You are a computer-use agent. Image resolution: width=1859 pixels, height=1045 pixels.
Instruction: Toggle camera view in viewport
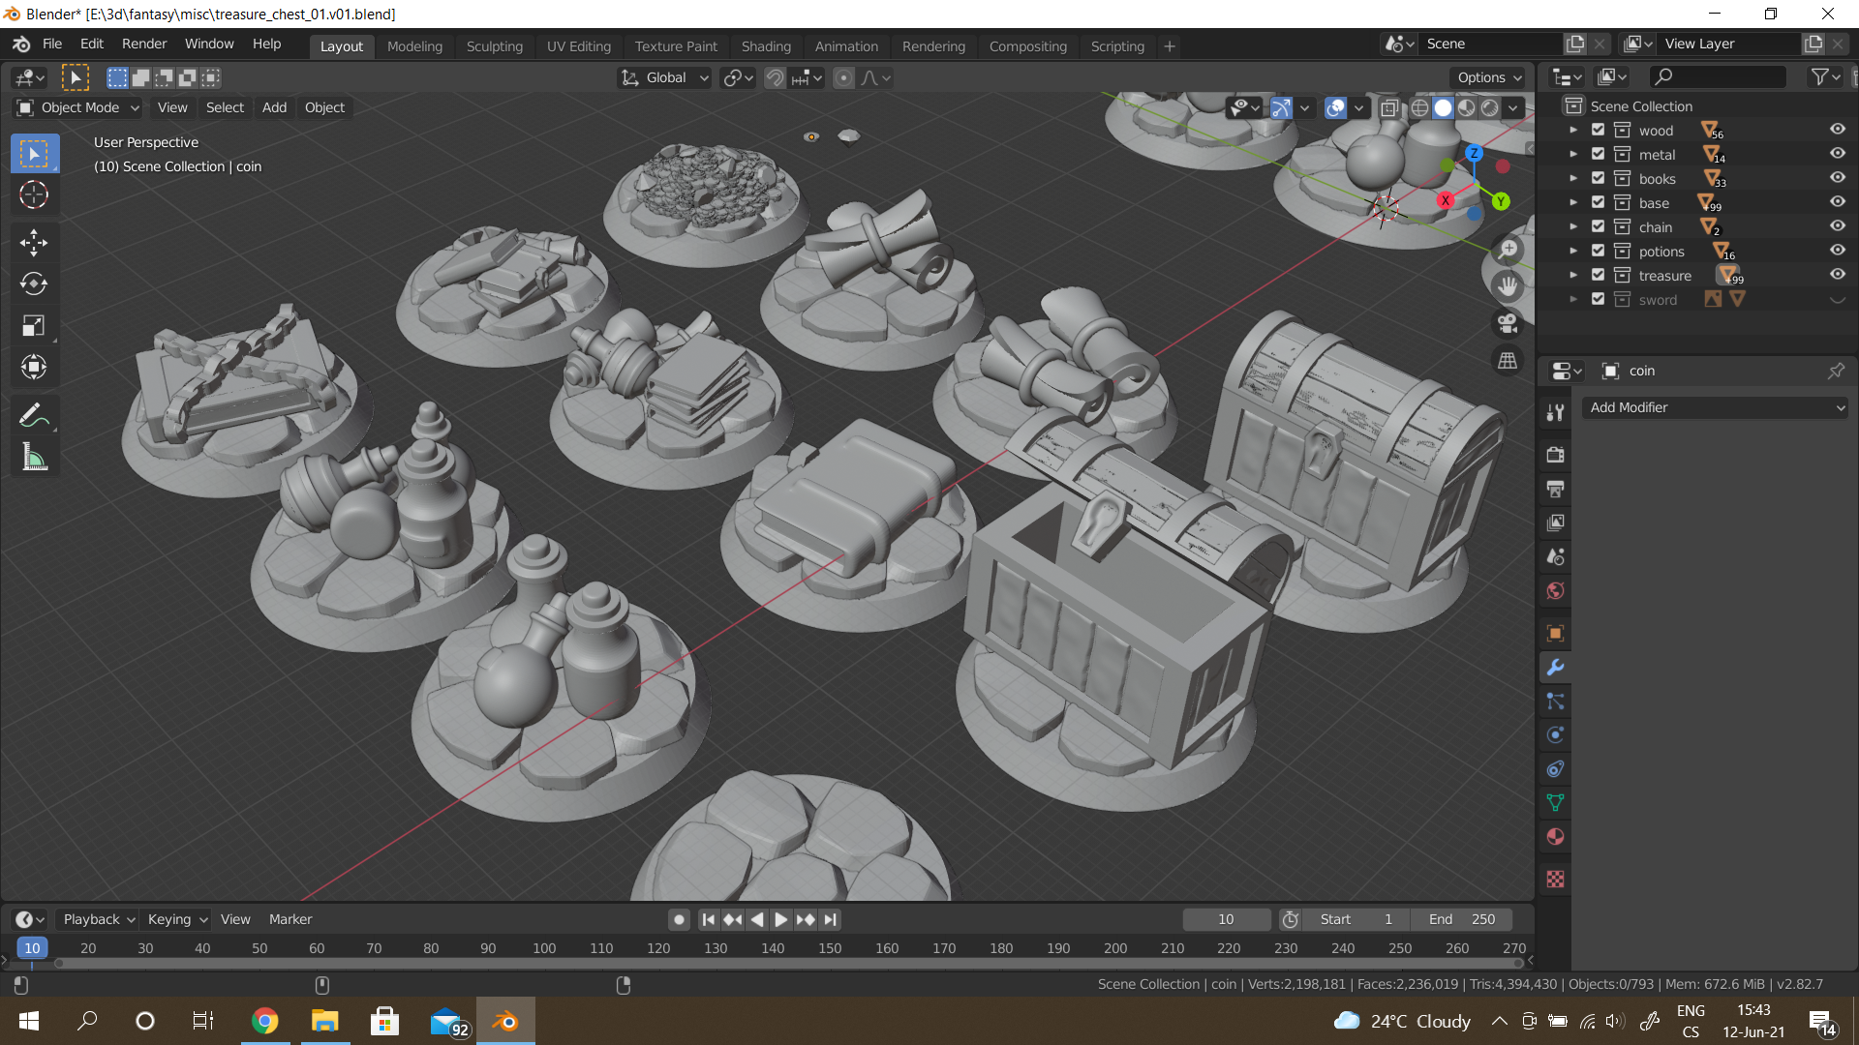point(1508,323)
